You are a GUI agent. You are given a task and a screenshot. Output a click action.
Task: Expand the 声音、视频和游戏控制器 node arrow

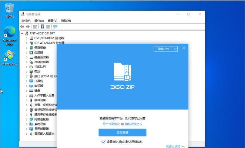[x=27, y=105]
